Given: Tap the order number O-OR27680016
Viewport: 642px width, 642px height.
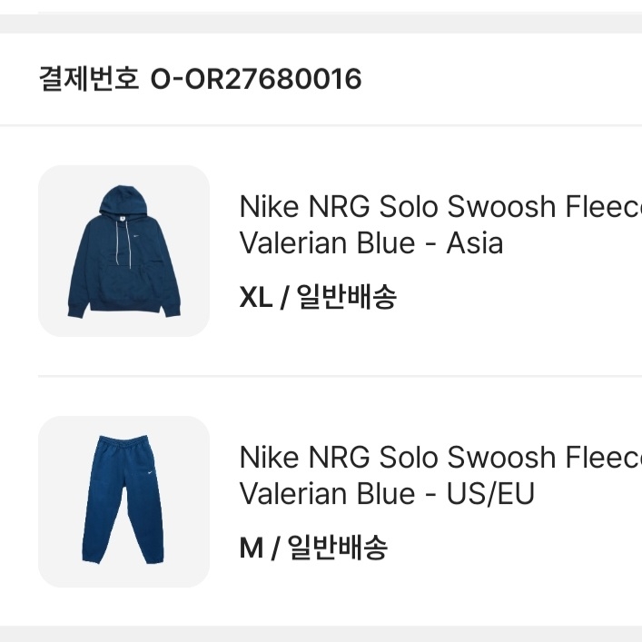Looking at the screenshot, I should click(x=256, y=80).
